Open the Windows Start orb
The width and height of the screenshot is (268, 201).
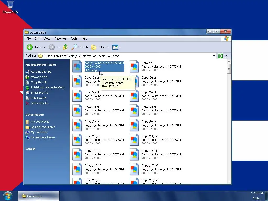[x=8, y=196]
